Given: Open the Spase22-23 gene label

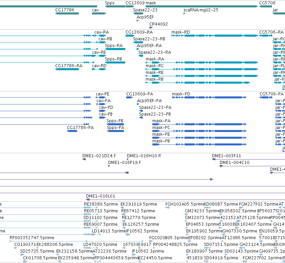Looking at the screenshot, I should (x=145, y=10).
